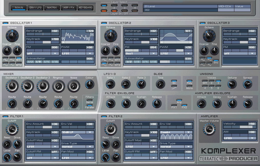Toggle the Filter 2 power LED
This screenshot has height=166, width=260.
click(104, 116)
